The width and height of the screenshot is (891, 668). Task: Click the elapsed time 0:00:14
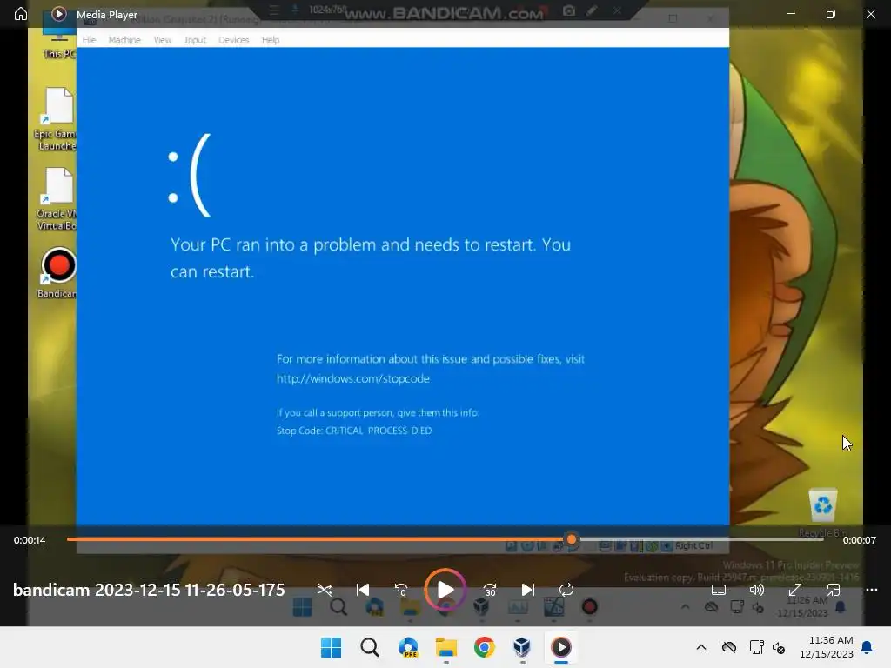(30, 540)
